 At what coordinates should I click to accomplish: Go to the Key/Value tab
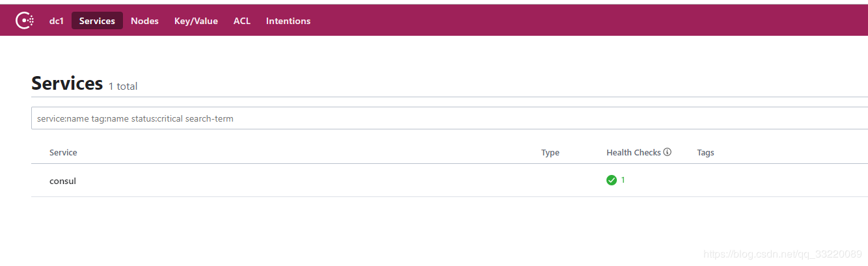(196, 21)
